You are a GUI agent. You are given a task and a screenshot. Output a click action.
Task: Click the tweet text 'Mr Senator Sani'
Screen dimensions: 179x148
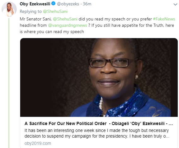pyautogui.click(x=36, y=19)
